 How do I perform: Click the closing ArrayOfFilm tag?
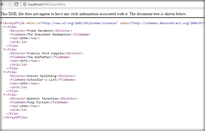coord(15,117)
